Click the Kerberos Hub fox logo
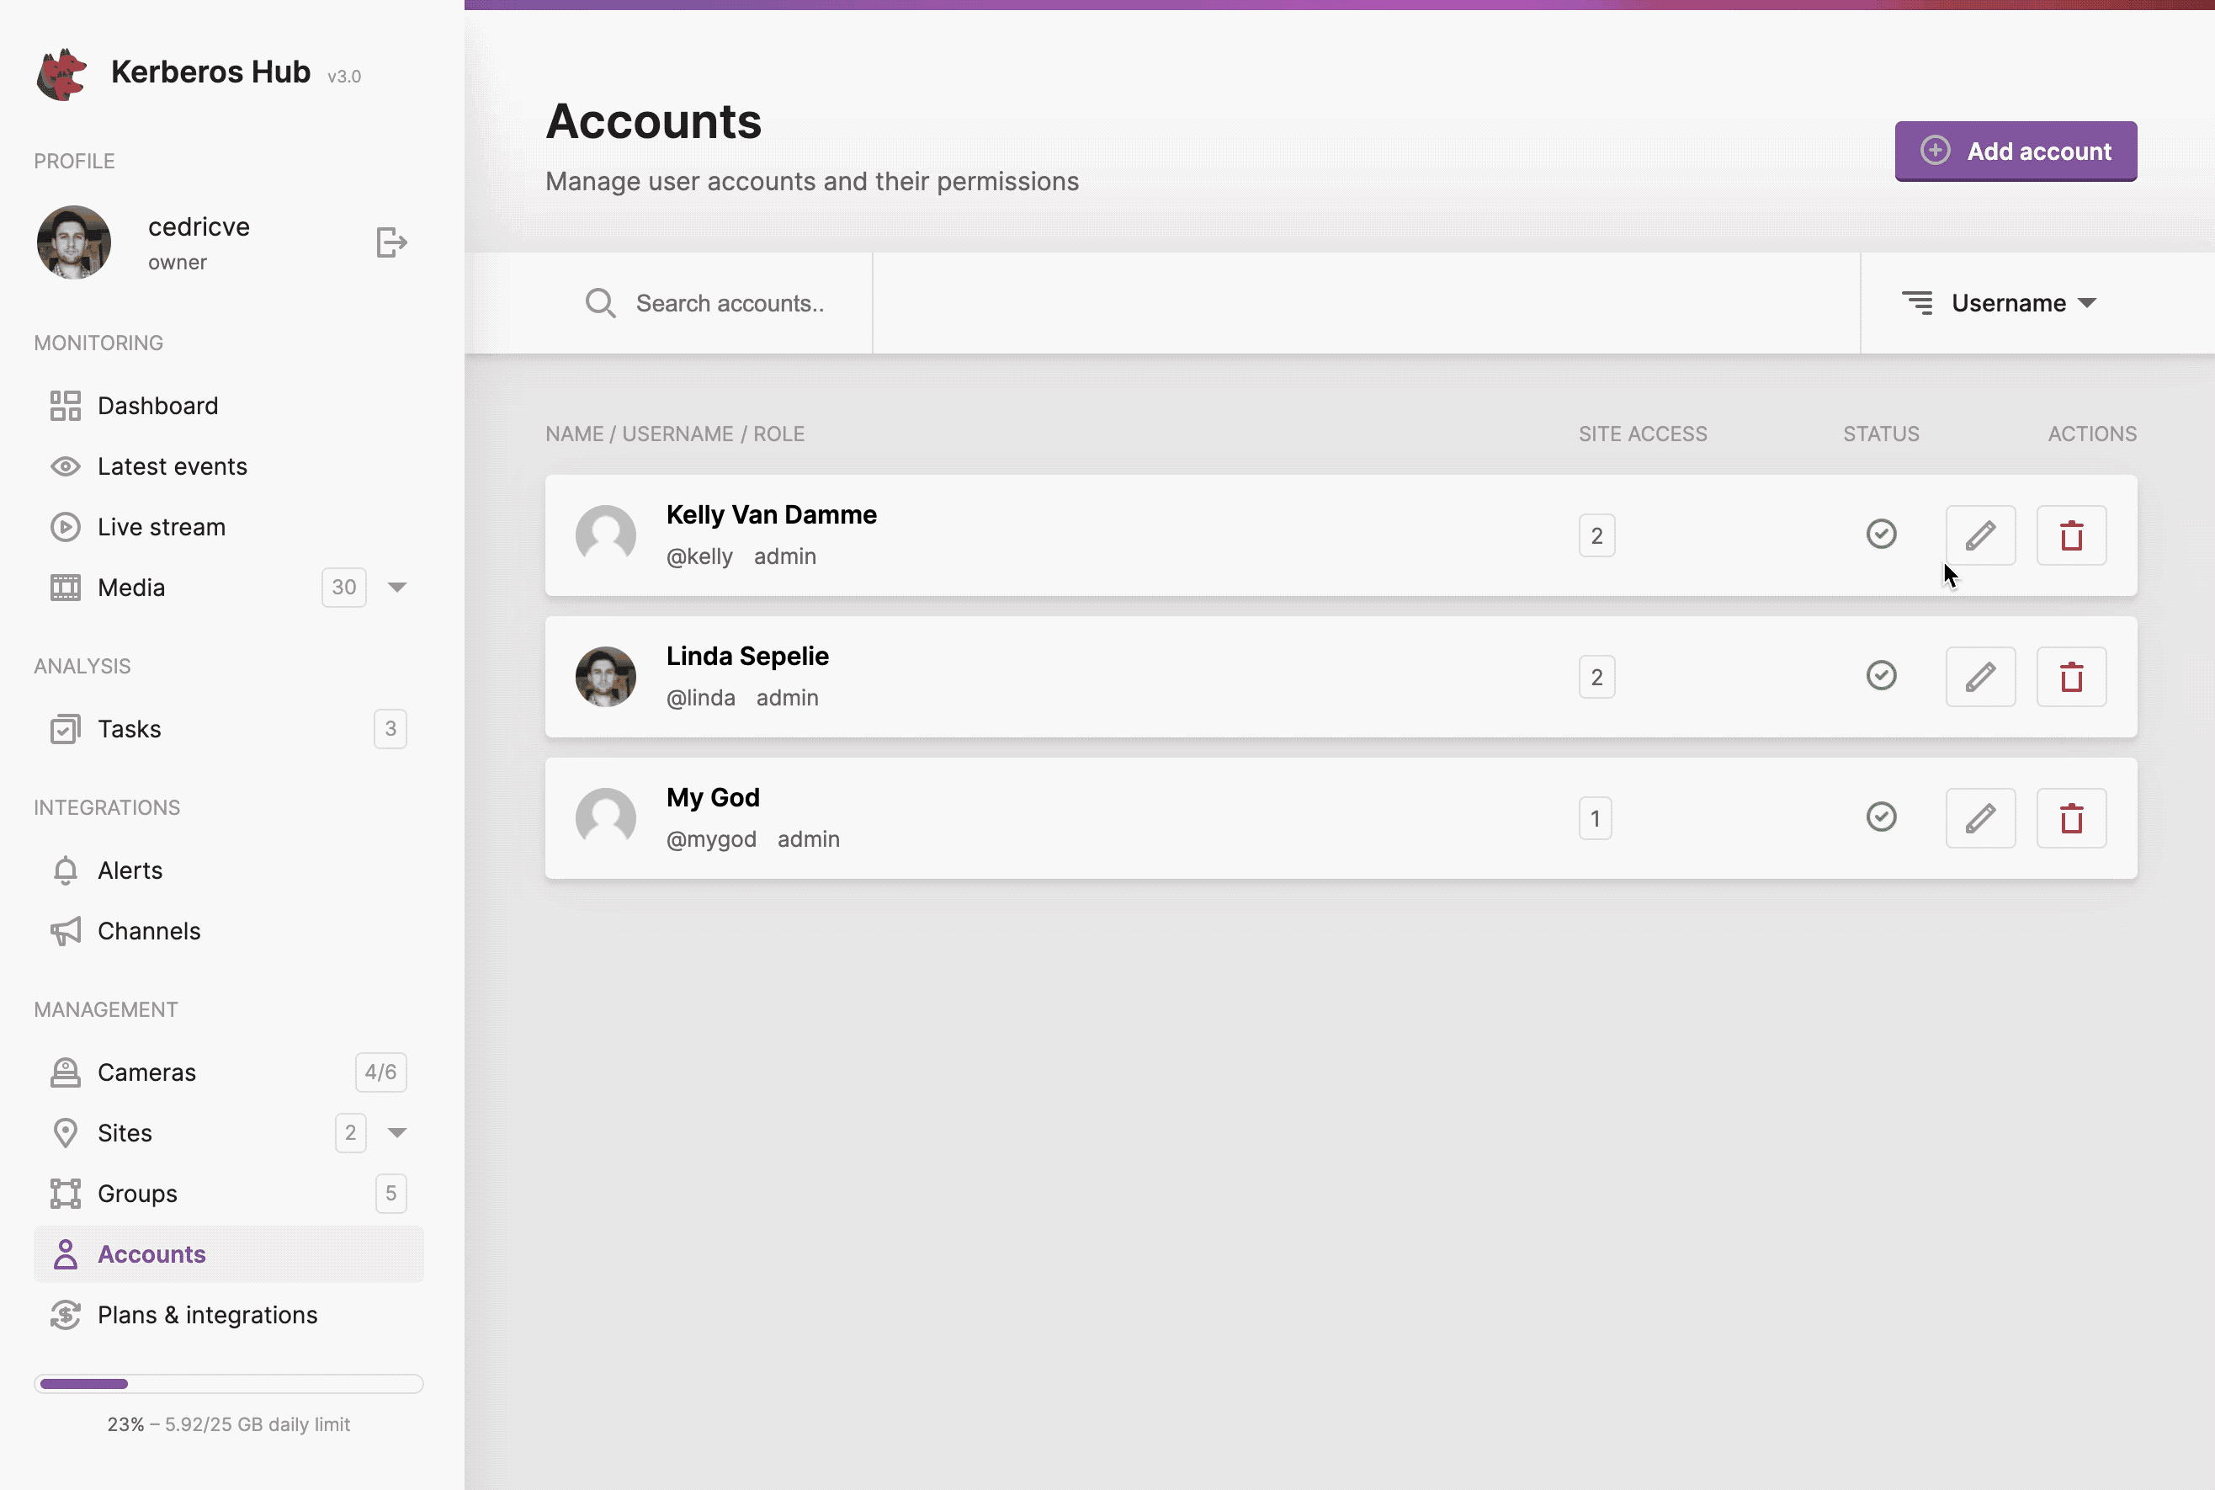 pos(61,73)
